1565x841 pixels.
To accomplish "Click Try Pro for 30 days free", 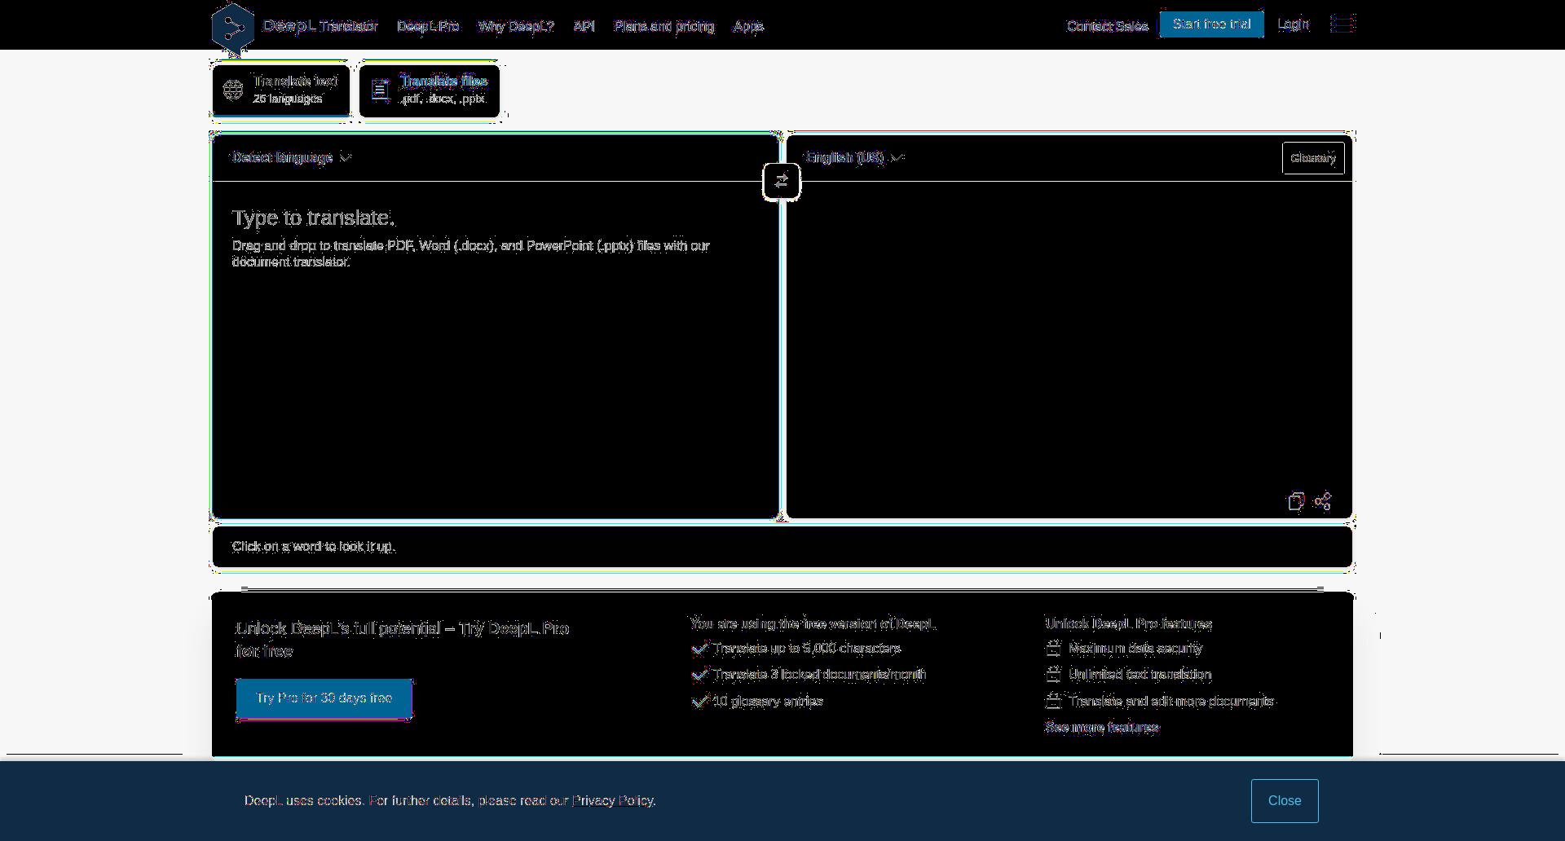I will [324, 698].
